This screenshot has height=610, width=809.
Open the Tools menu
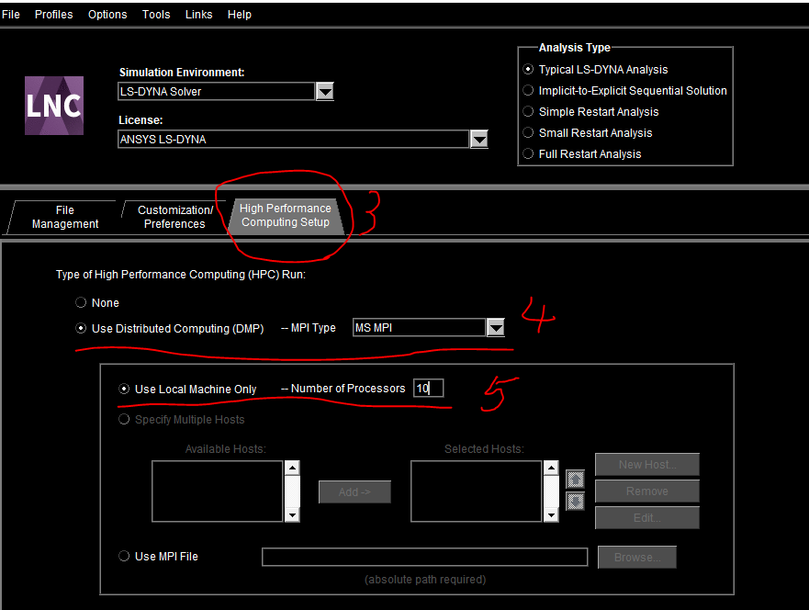156,15
